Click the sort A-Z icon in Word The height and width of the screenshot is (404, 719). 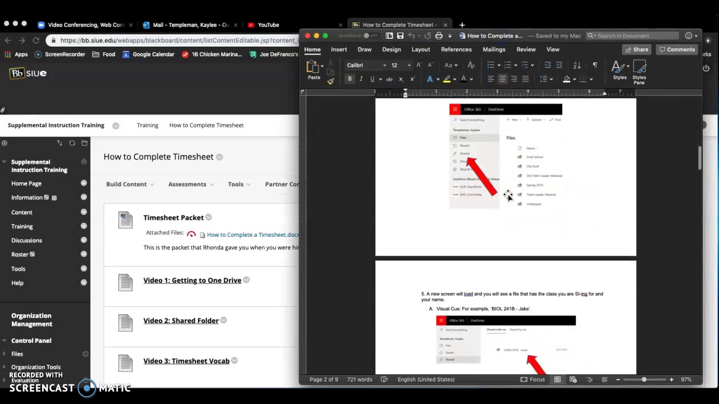coord(577,65)
